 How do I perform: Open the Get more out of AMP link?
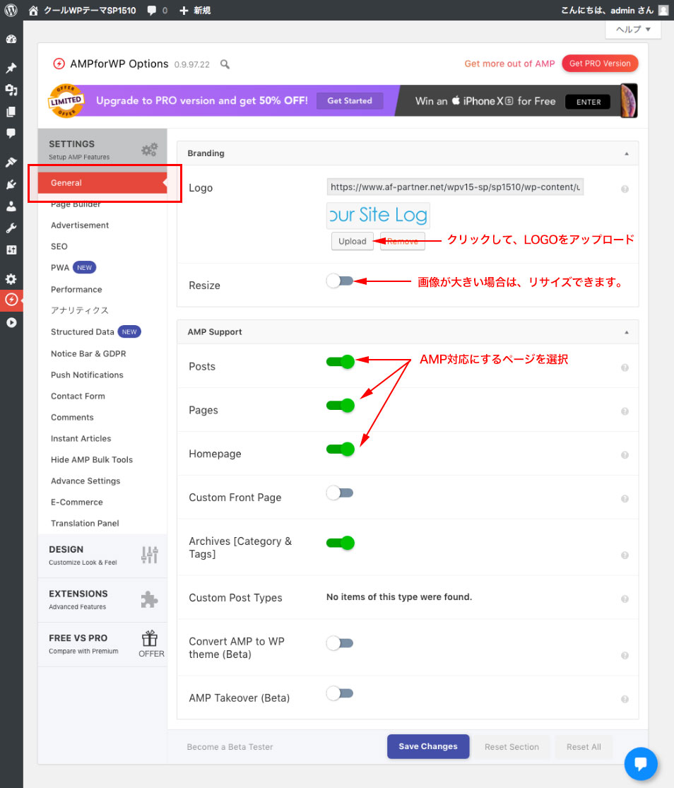[x=509, y=64]
